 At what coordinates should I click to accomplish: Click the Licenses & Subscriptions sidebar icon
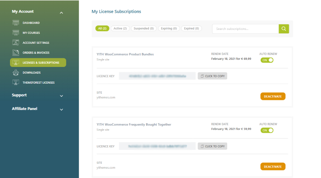pyautogui.click(x=16, y=63)
